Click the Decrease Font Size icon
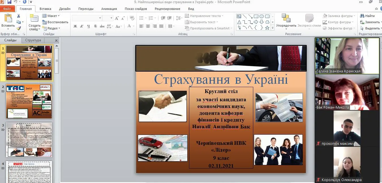This screenshot has height=183, width=382. (123, 18)
